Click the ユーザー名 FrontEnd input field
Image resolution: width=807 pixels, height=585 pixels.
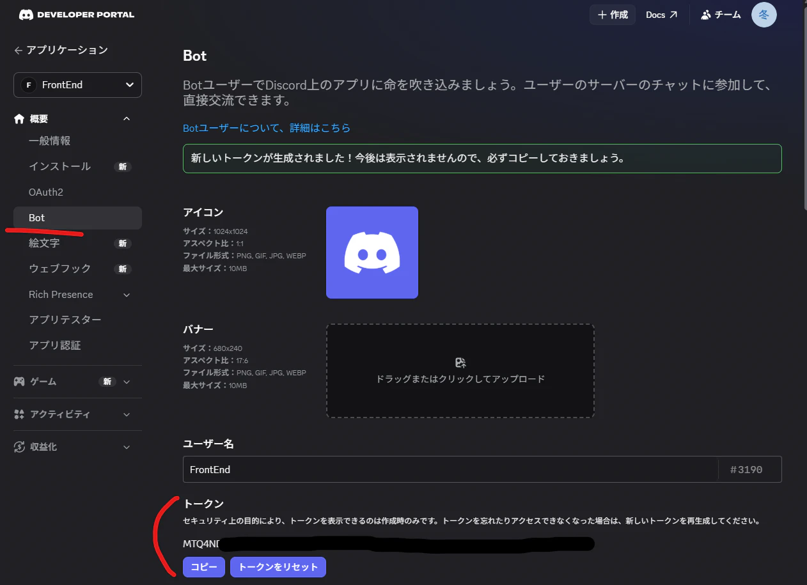[x=450, y=469]
